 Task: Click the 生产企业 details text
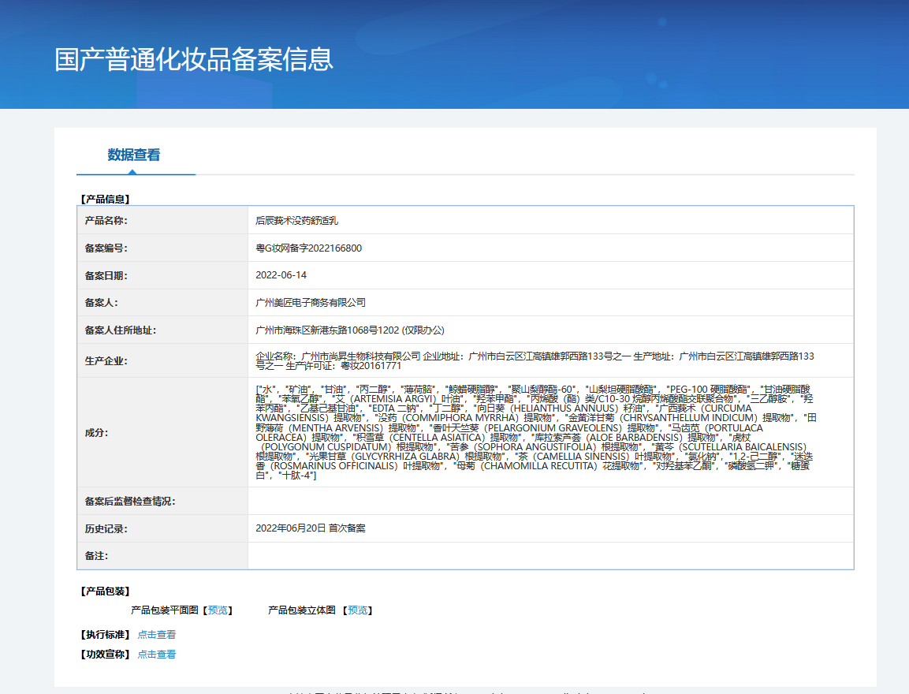click(x=535, y=361)
